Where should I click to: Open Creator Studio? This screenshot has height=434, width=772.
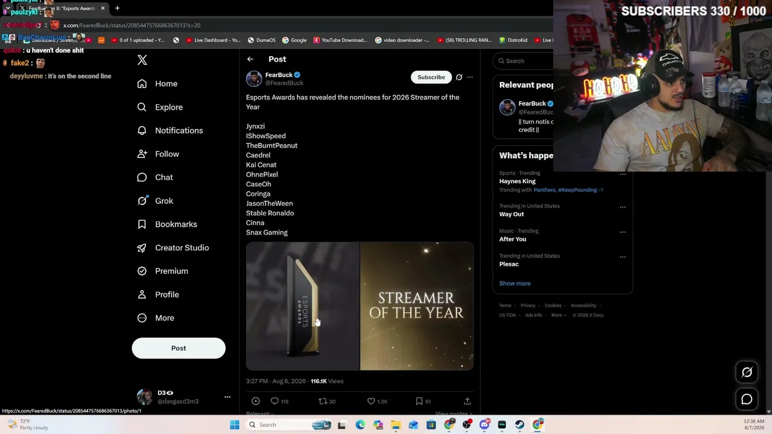[173, 248]
